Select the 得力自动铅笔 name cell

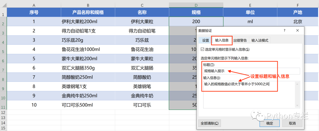coord(142,31)
